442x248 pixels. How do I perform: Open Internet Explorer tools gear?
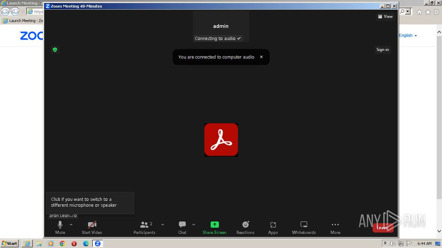coord(436,12)
